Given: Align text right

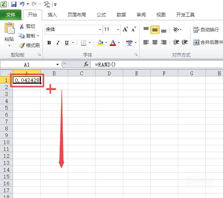Looking at the screenshot, I should (x=164, y=42).
